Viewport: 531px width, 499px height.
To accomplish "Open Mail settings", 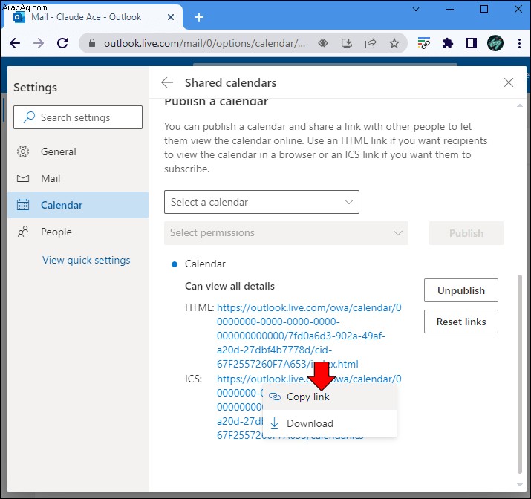I will [x=78, y=178].
